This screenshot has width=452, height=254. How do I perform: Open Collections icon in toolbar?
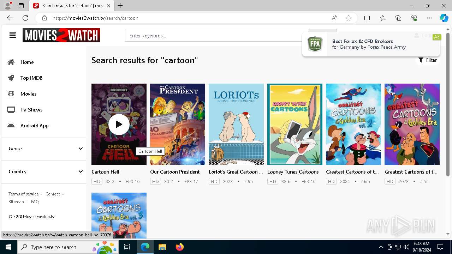click(398, 18)
